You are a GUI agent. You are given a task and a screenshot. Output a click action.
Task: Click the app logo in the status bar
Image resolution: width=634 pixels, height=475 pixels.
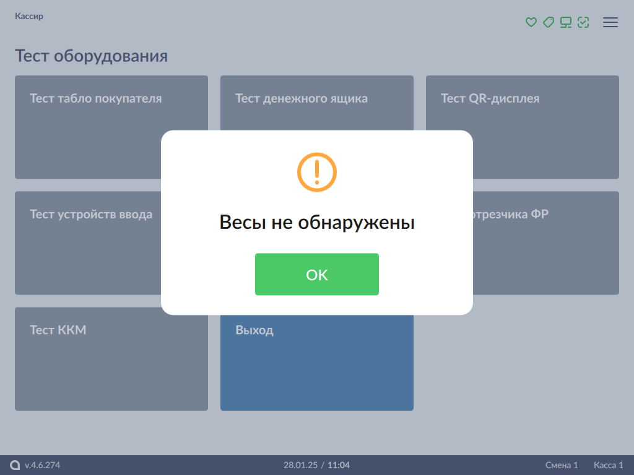(15, 465)
